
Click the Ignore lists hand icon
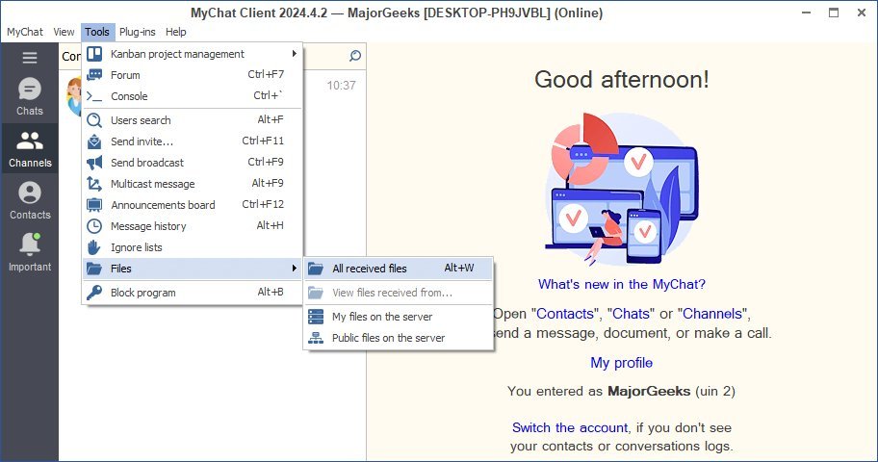[x=94, y=247]
